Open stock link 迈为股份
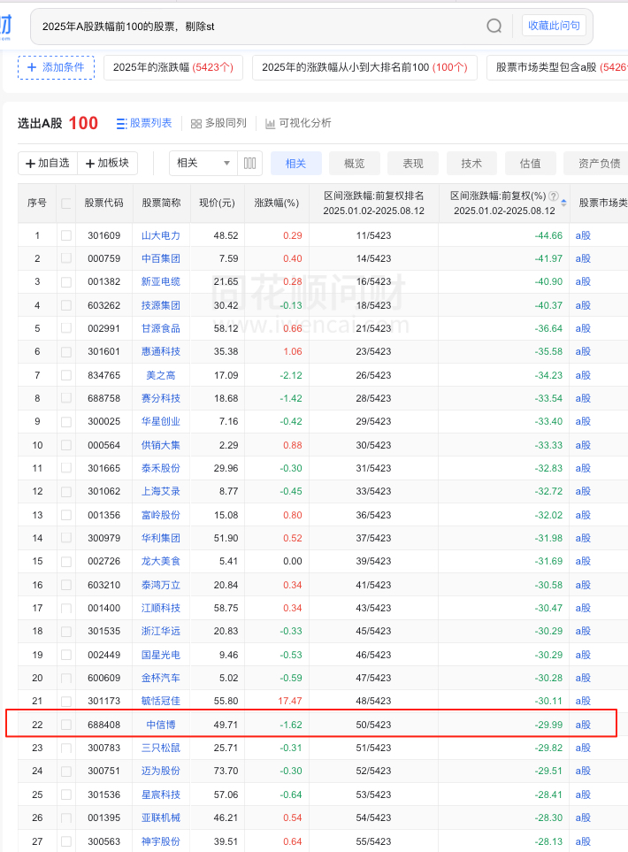628x852 pixels. click(161, 771)
